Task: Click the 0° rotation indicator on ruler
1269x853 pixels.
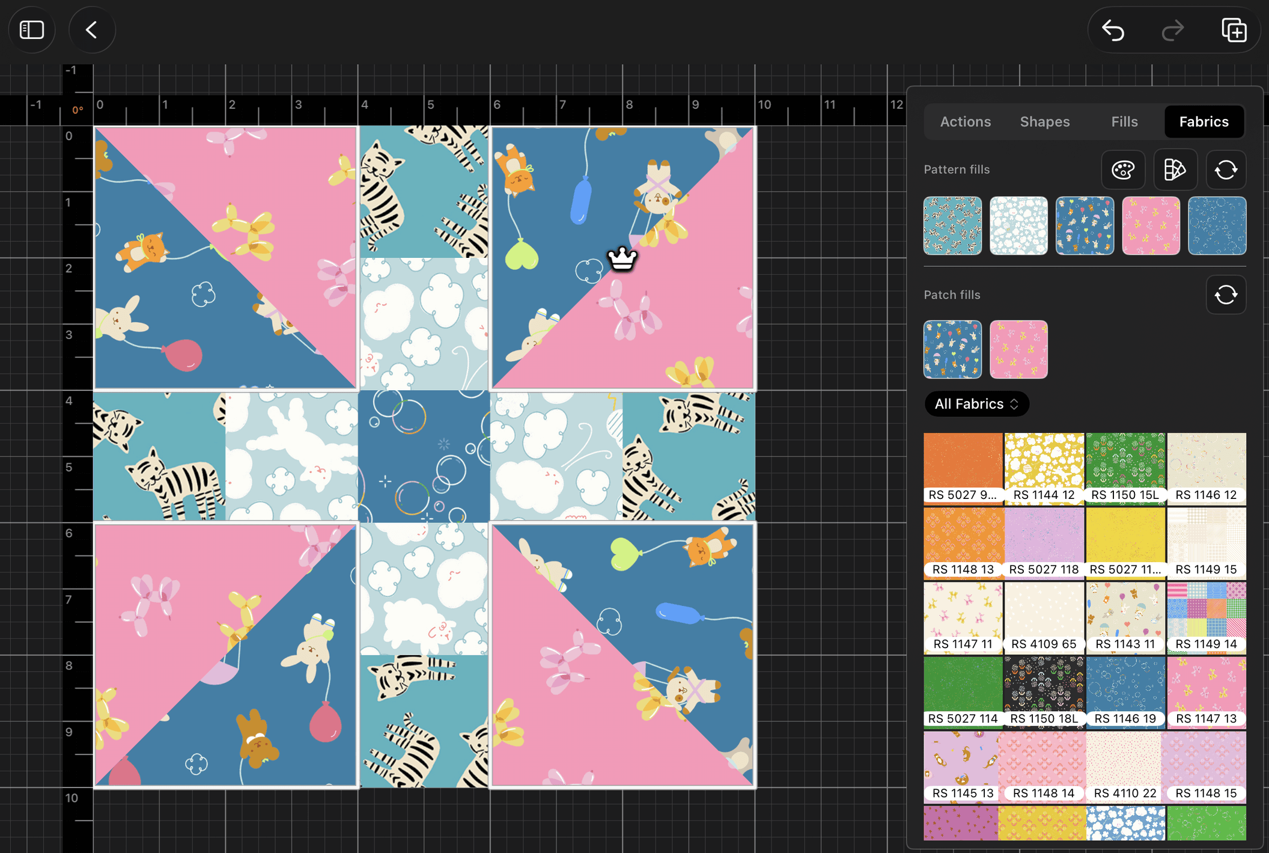Action: [x=78, y=110]
